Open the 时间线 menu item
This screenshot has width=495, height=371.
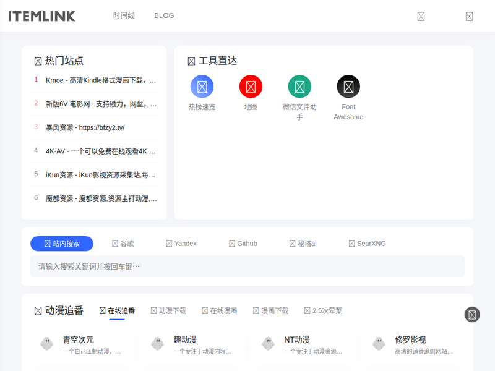[x=124, y=15]
